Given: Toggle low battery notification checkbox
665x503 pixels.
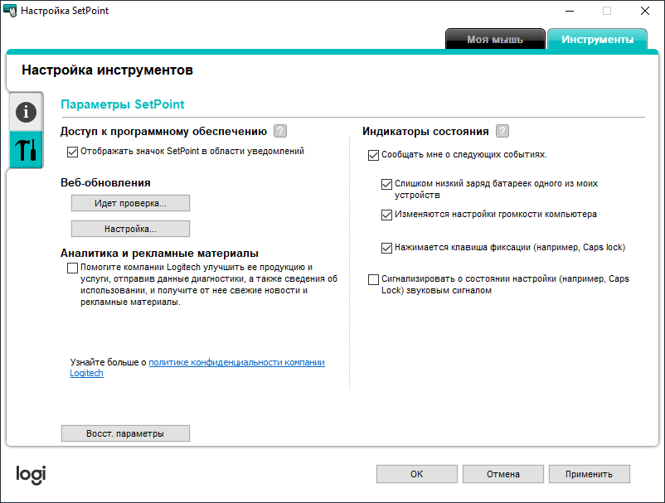Looking at the screenshot, I should coord(386,184).
